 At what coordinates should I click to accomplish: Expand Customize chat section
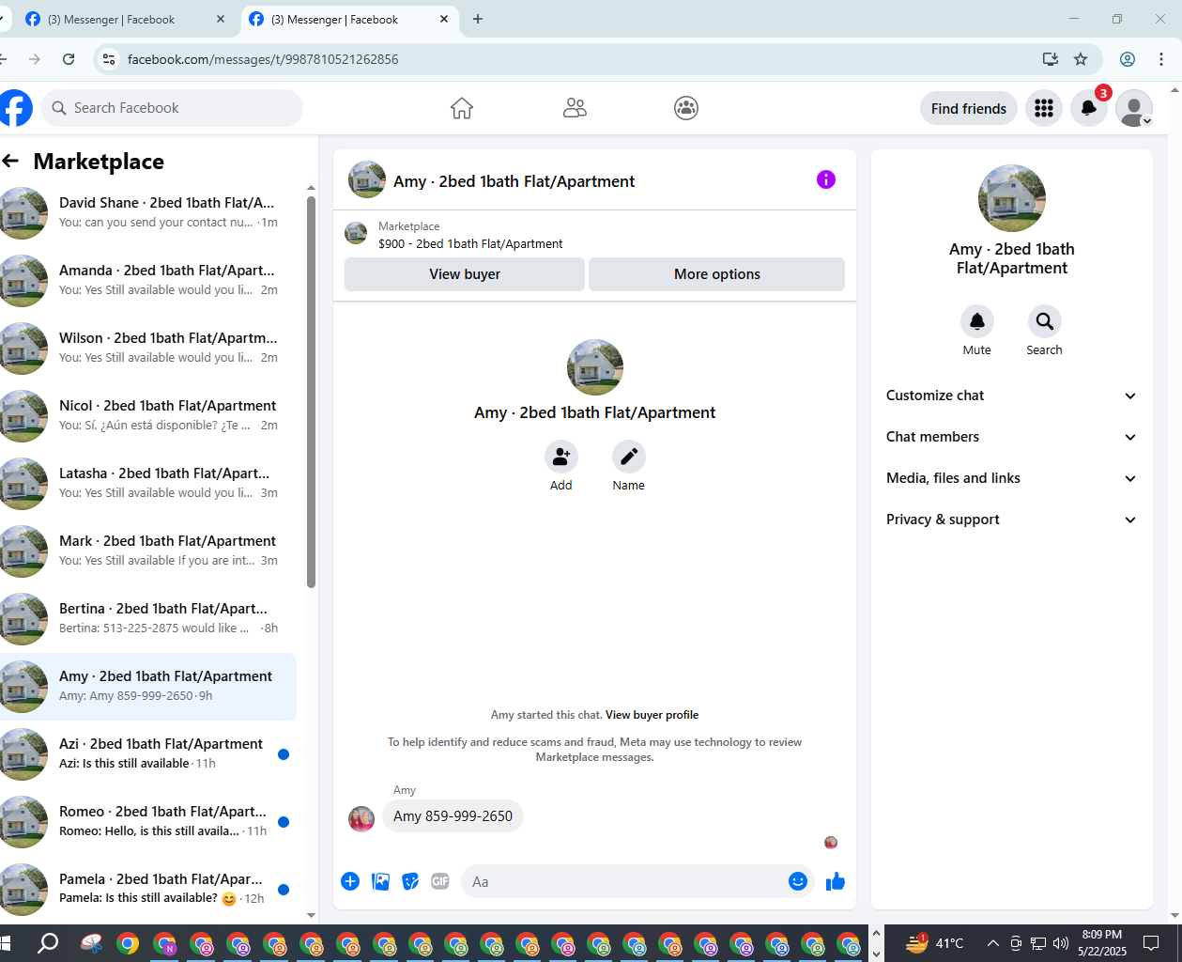tap(1011, 396)
